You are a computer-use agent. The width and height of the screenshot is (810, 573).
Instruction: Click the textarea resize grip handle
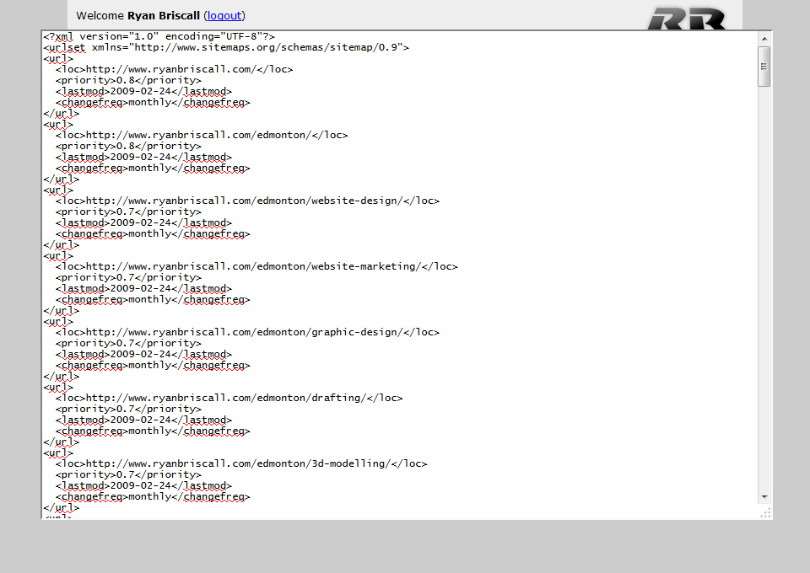tap(765, 512)
